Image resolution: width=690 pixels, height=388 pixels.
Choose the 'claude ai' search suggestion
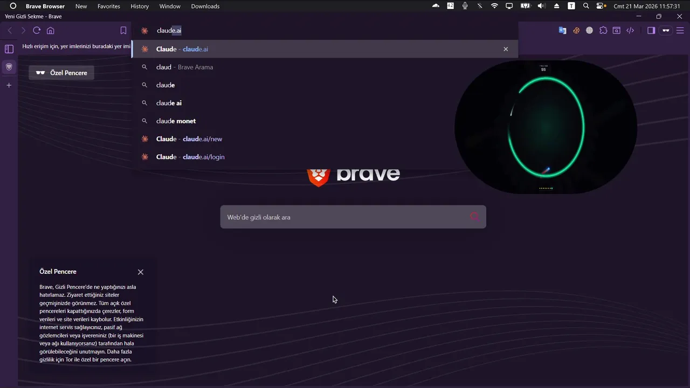click(x=325, y=103)
